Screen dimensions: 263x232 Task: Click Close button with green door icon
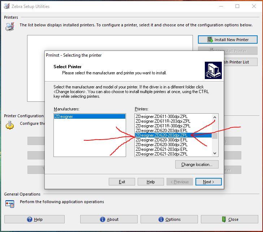pos(229,219)
